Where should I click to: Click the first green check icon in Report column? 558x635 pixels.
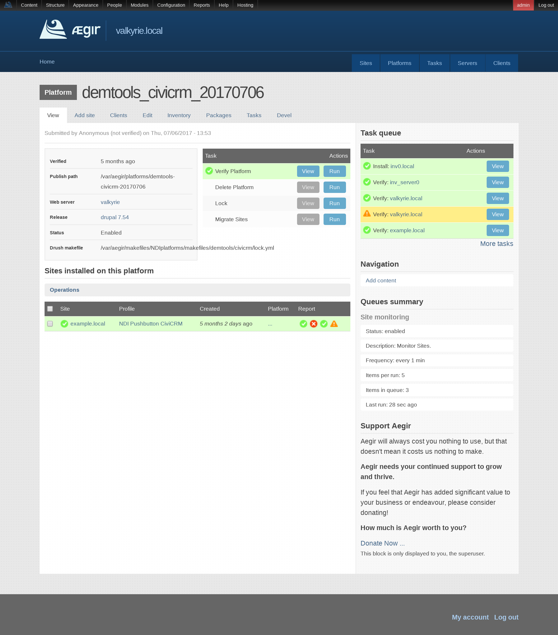303,324
